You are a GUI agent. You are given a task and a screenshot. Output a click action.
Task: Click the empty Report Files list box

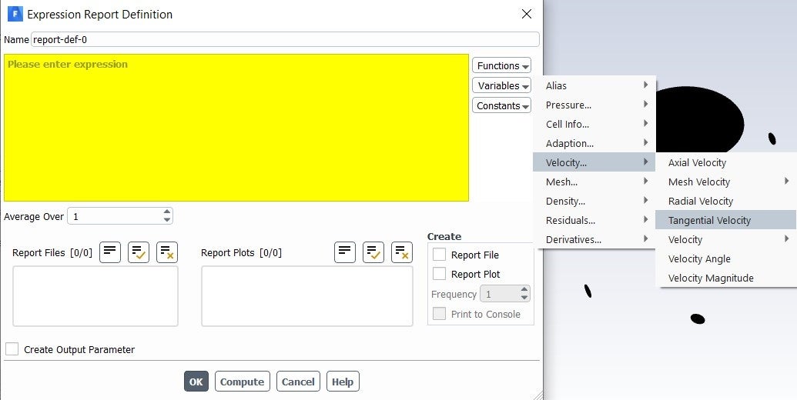pos(95,296)
